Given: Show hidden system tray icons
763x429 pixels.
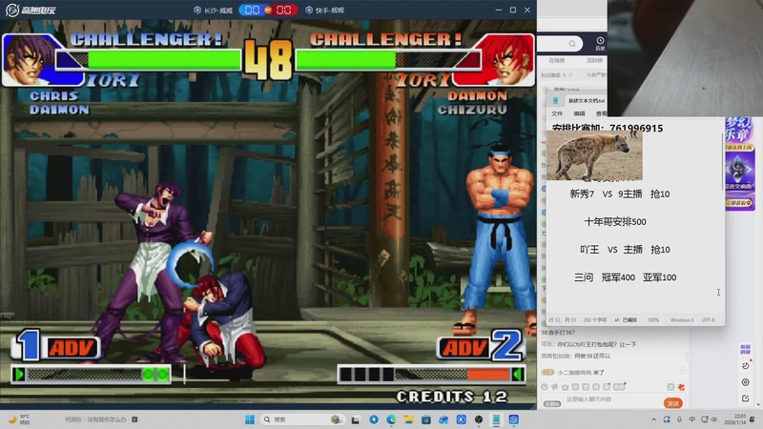Looking at the screenshot, I should pos(653,419).
